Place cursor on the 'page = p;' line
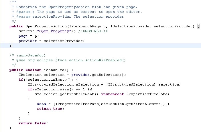The height and width of the screenshot is (132, 201). point(28,36)
